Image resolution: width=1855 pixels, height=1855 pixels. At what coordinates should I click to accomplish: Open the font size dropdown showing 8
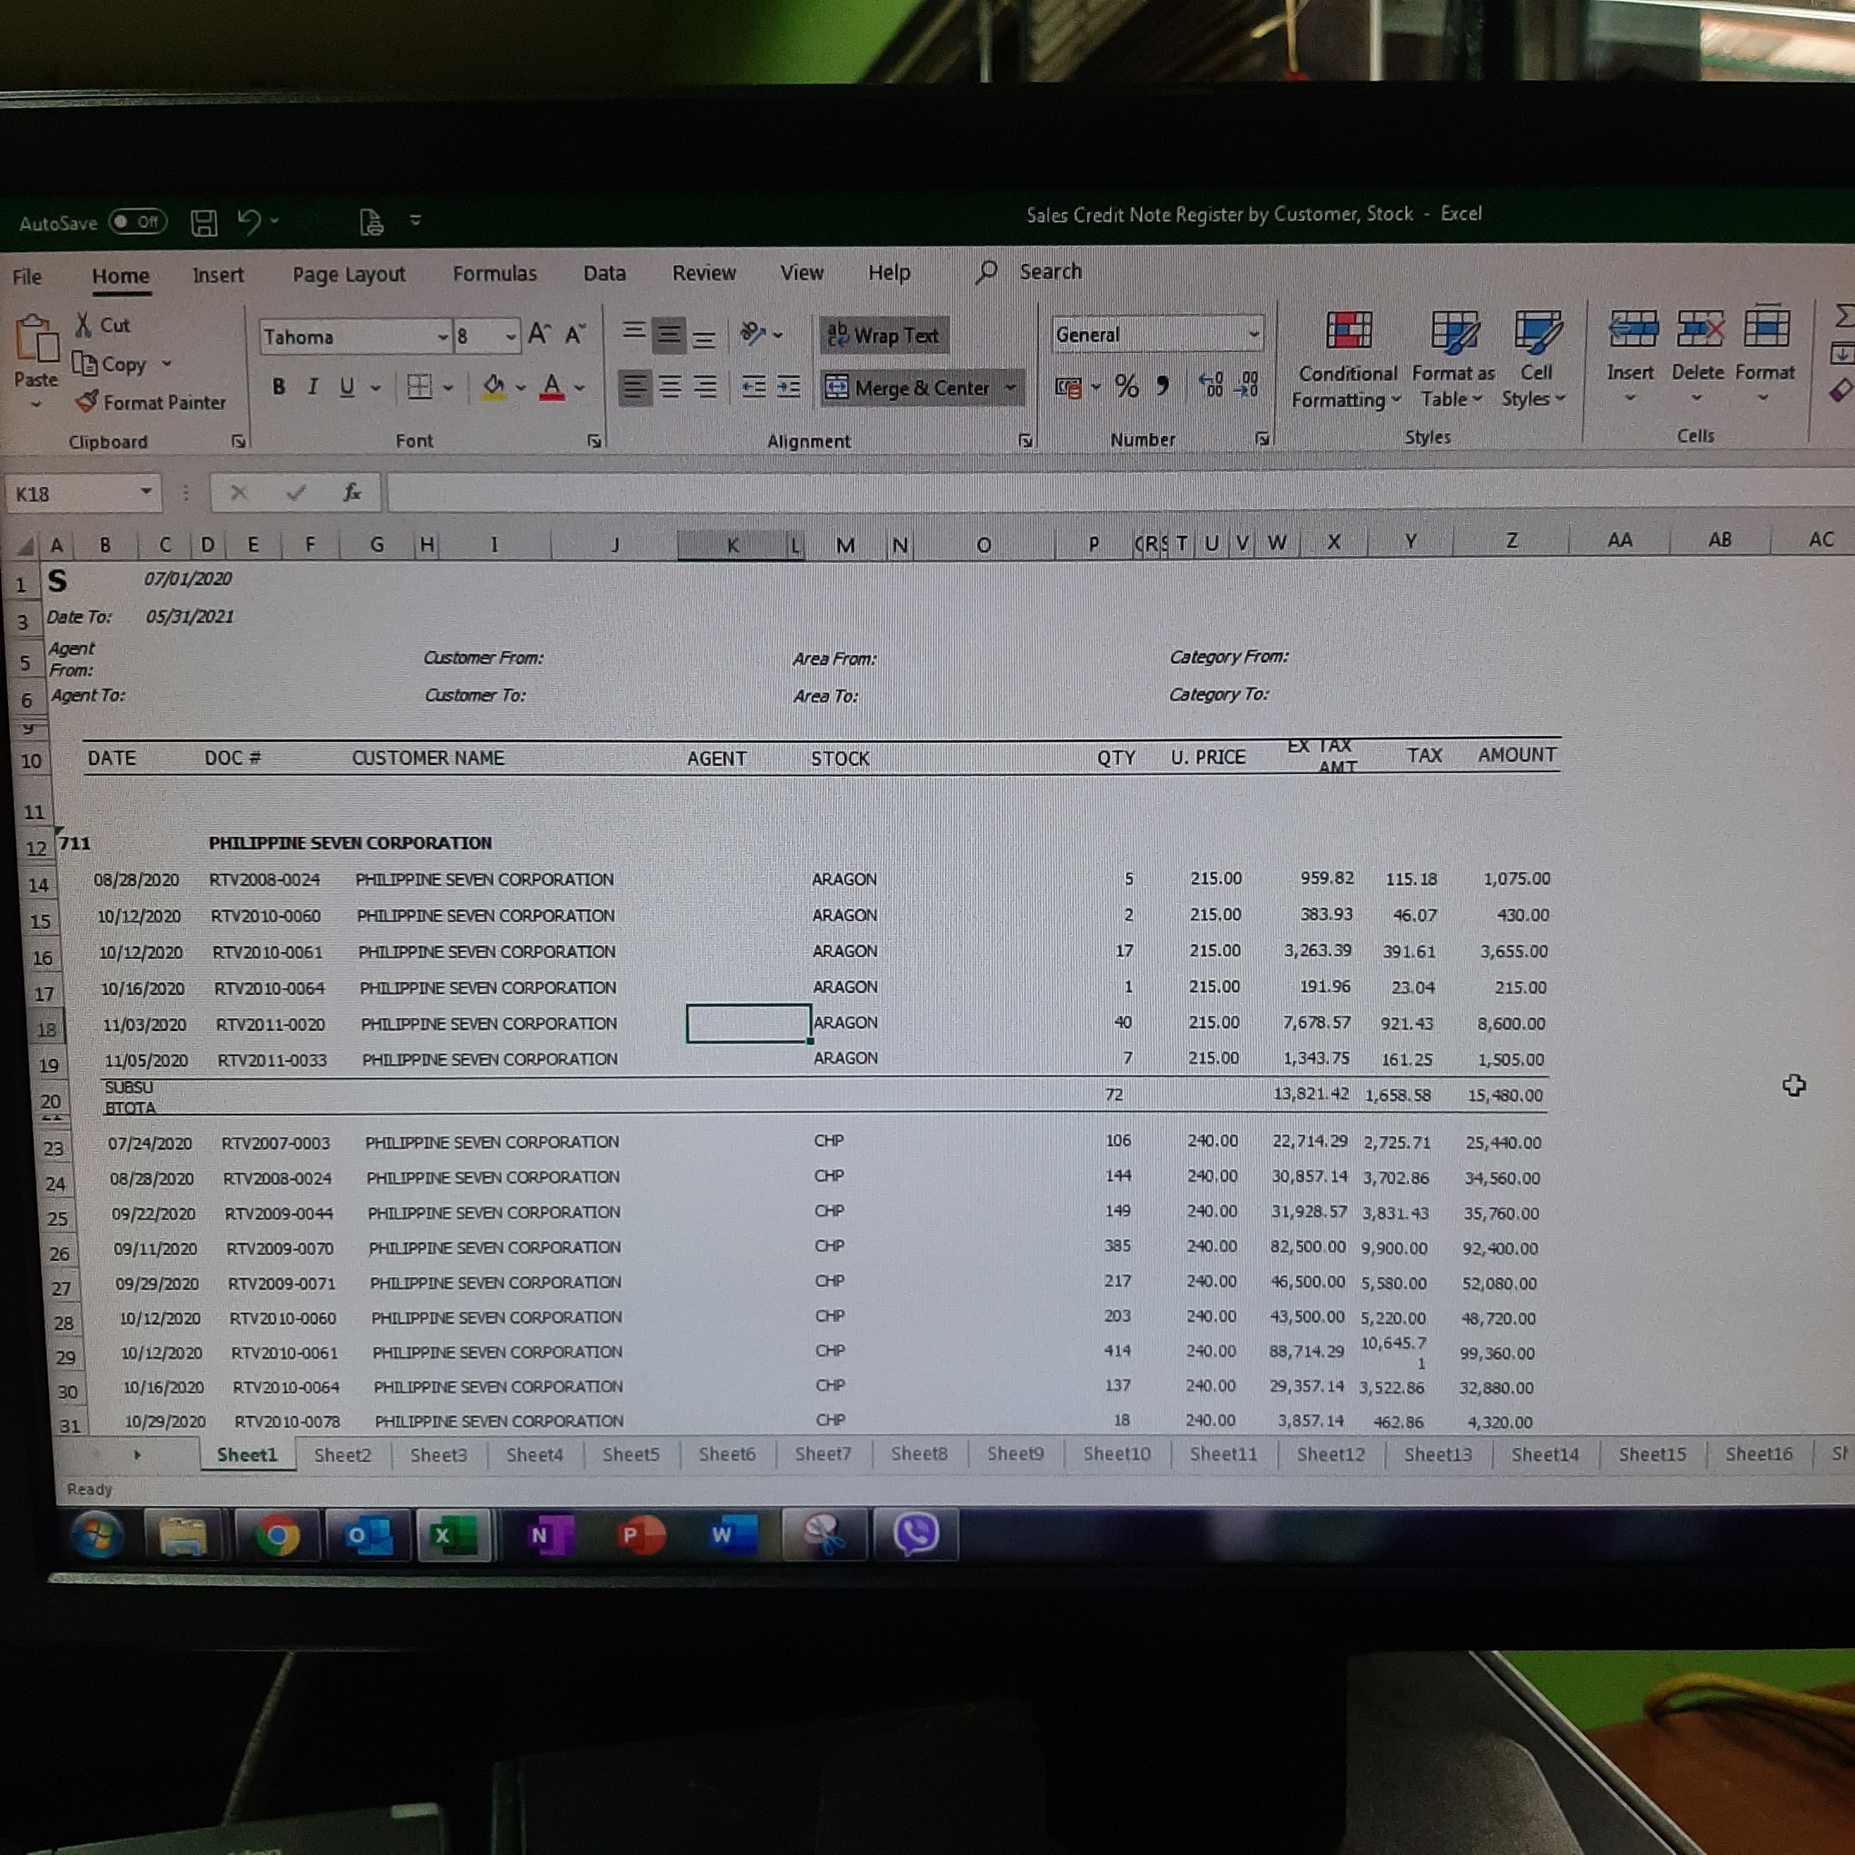(x=510, y=336)
